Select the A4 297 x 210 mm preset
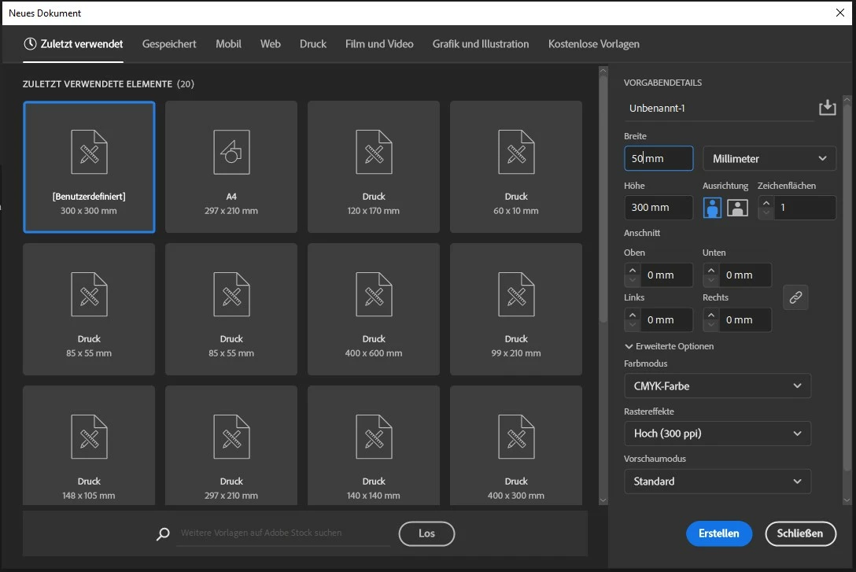856x572 pixels. (231, 167)
